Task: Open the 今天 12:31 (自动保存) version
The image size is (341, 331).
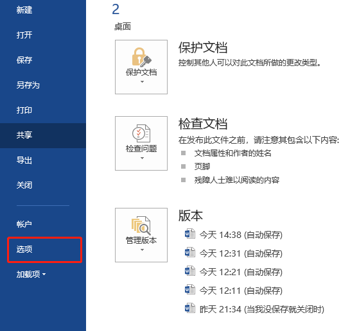Action: point(241,253)
